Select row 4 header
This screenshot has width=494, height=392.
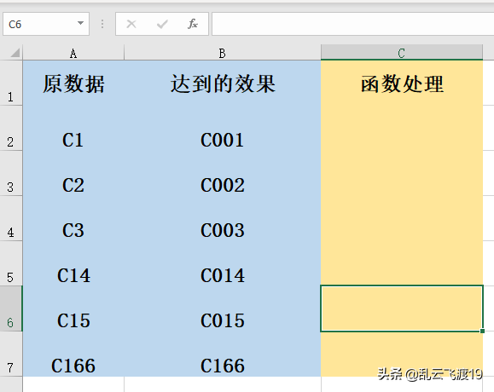click(11, 218)
